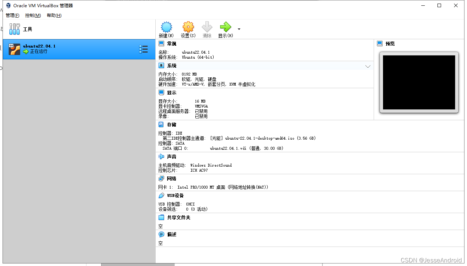Open the 管理(F) menu
Viewport: 467px width, 266px height.
point(13,15)
